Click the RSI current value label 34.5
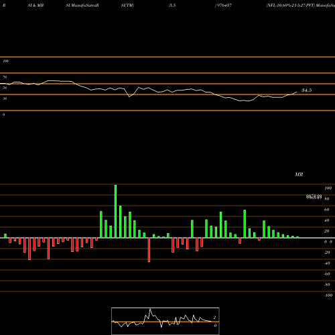This screenshot has width=335, height=335. tap(306, 90)
